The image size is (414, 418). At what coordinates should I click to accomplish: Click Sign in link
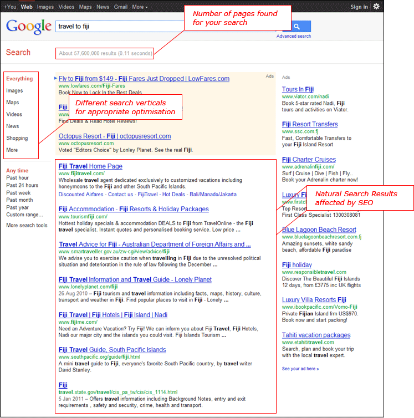359,7
